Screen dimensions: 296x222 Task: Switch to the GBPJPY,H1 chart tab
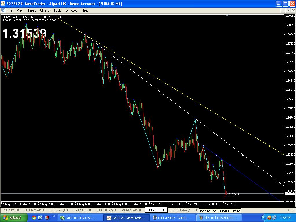pos(12,210)
